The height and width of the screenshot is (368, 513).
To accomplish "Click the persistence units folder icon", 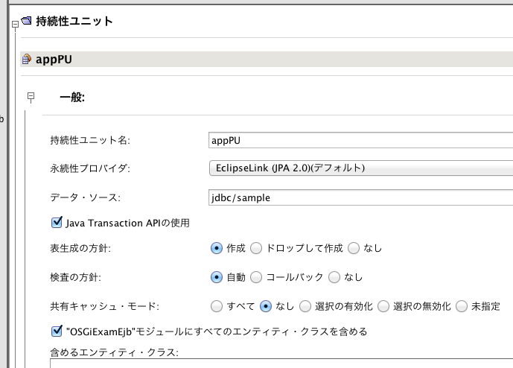I will (27, 22).
